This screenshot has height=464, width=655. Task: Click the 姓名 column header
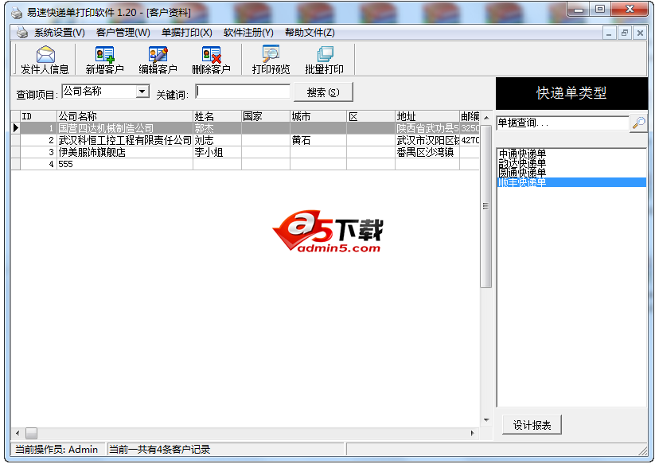217,116
